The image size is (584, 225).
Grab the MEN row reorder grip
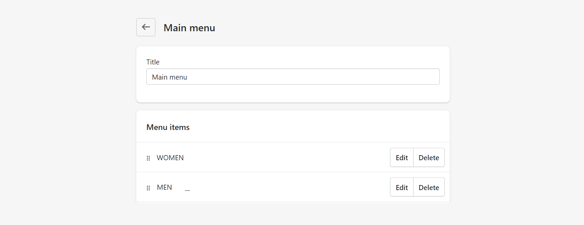(x=148, y=188)
